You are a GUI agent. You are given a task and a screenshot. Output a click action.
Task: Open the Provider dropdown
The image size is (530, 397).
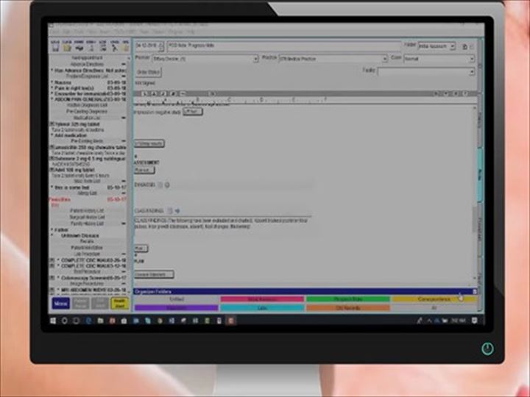pyautogui.click(x=255, y=58)
